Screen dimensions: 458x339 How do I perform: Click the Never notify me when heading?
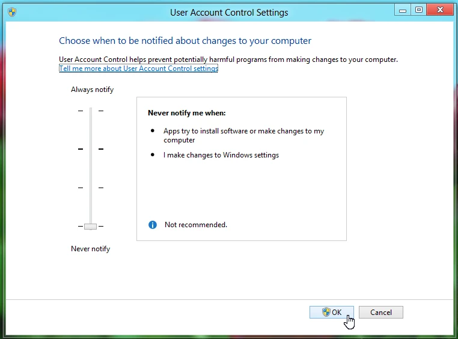186,112
